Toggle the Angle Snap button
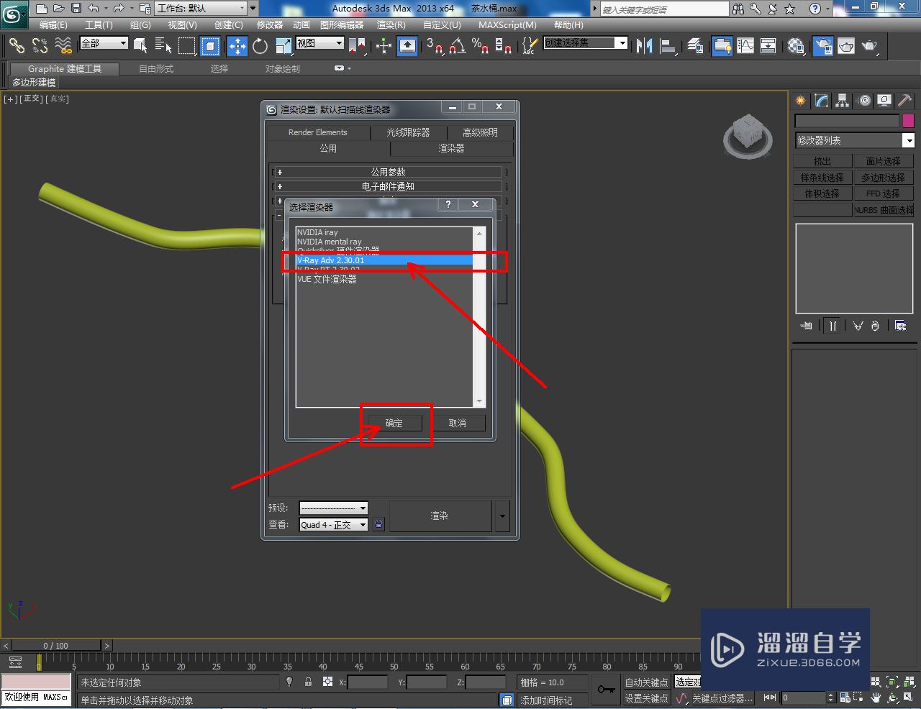Screen dimensions: 921x709 [x=457, y=46]
